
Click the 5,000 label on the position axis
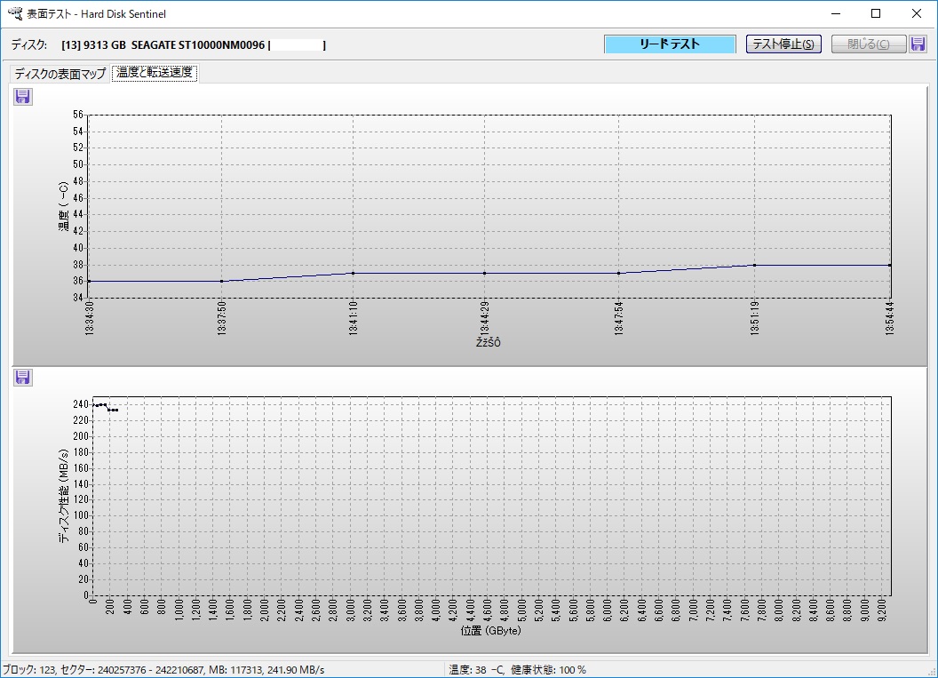click(x=521, y=610)
